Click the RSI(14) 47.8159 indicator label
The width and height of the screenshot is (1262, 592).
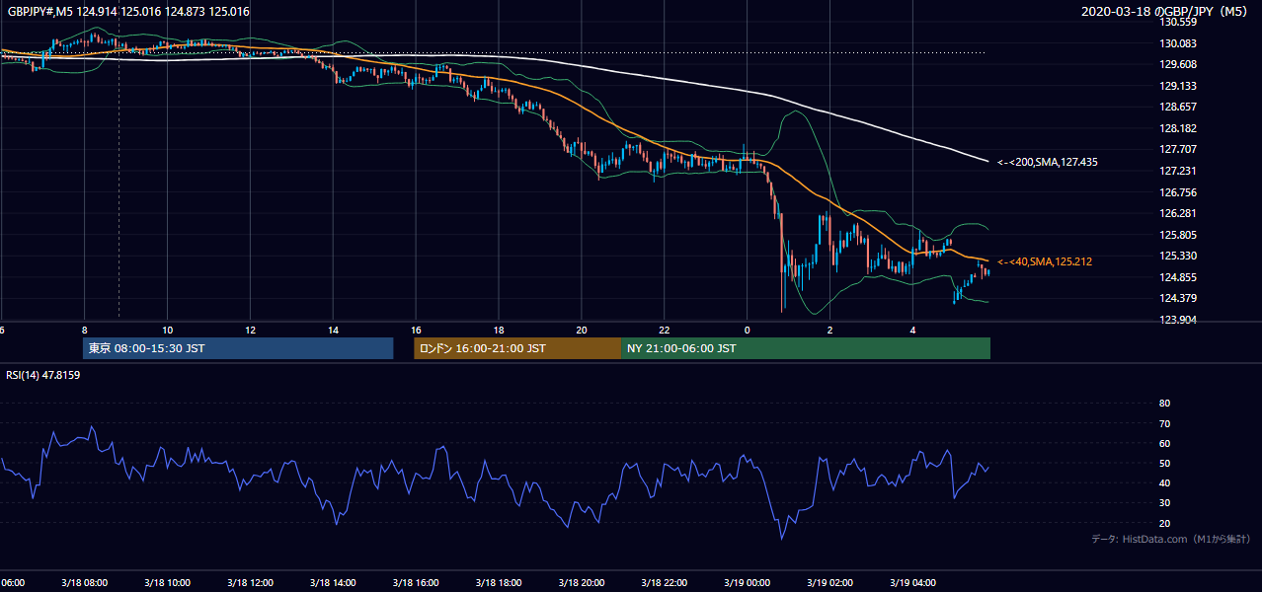(43, 375)
